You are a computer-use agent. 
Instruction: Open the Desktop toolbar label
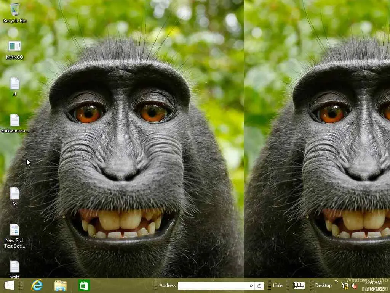pyautogui.click(x=323, y=285)
